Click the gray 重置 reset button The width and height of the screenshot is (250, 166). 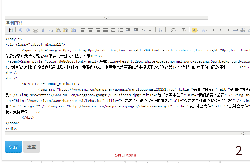(32, 147)
